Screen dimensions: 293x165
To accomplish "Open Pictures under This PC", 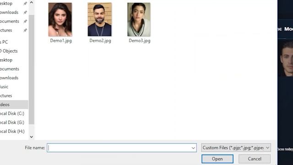I will (6, 96).
